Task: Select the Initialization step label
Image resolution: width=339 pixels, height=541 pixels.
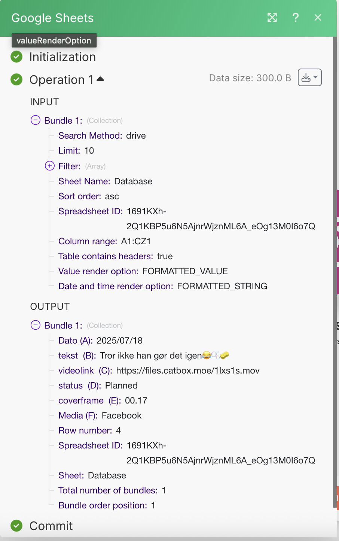Action: 62,57
